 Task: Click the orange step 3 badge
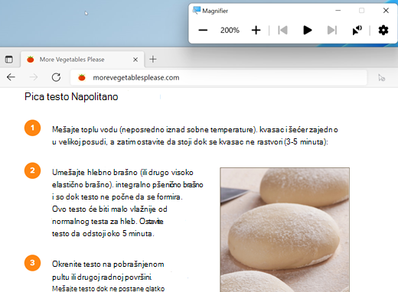[32, 263]
